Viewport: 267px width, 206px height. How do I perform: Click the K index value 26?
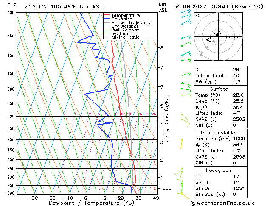click(x=236, y=70)
